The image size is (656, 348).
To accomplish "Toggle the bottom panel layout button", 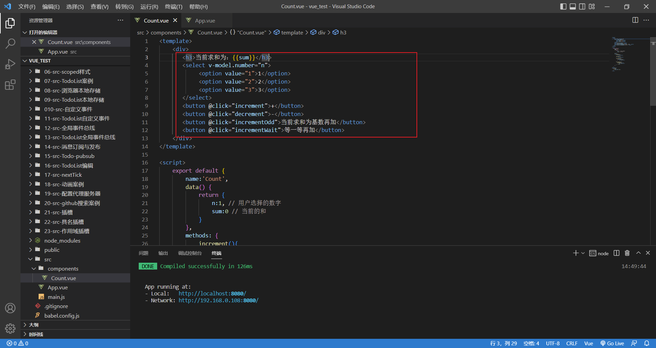I will 573,6.
